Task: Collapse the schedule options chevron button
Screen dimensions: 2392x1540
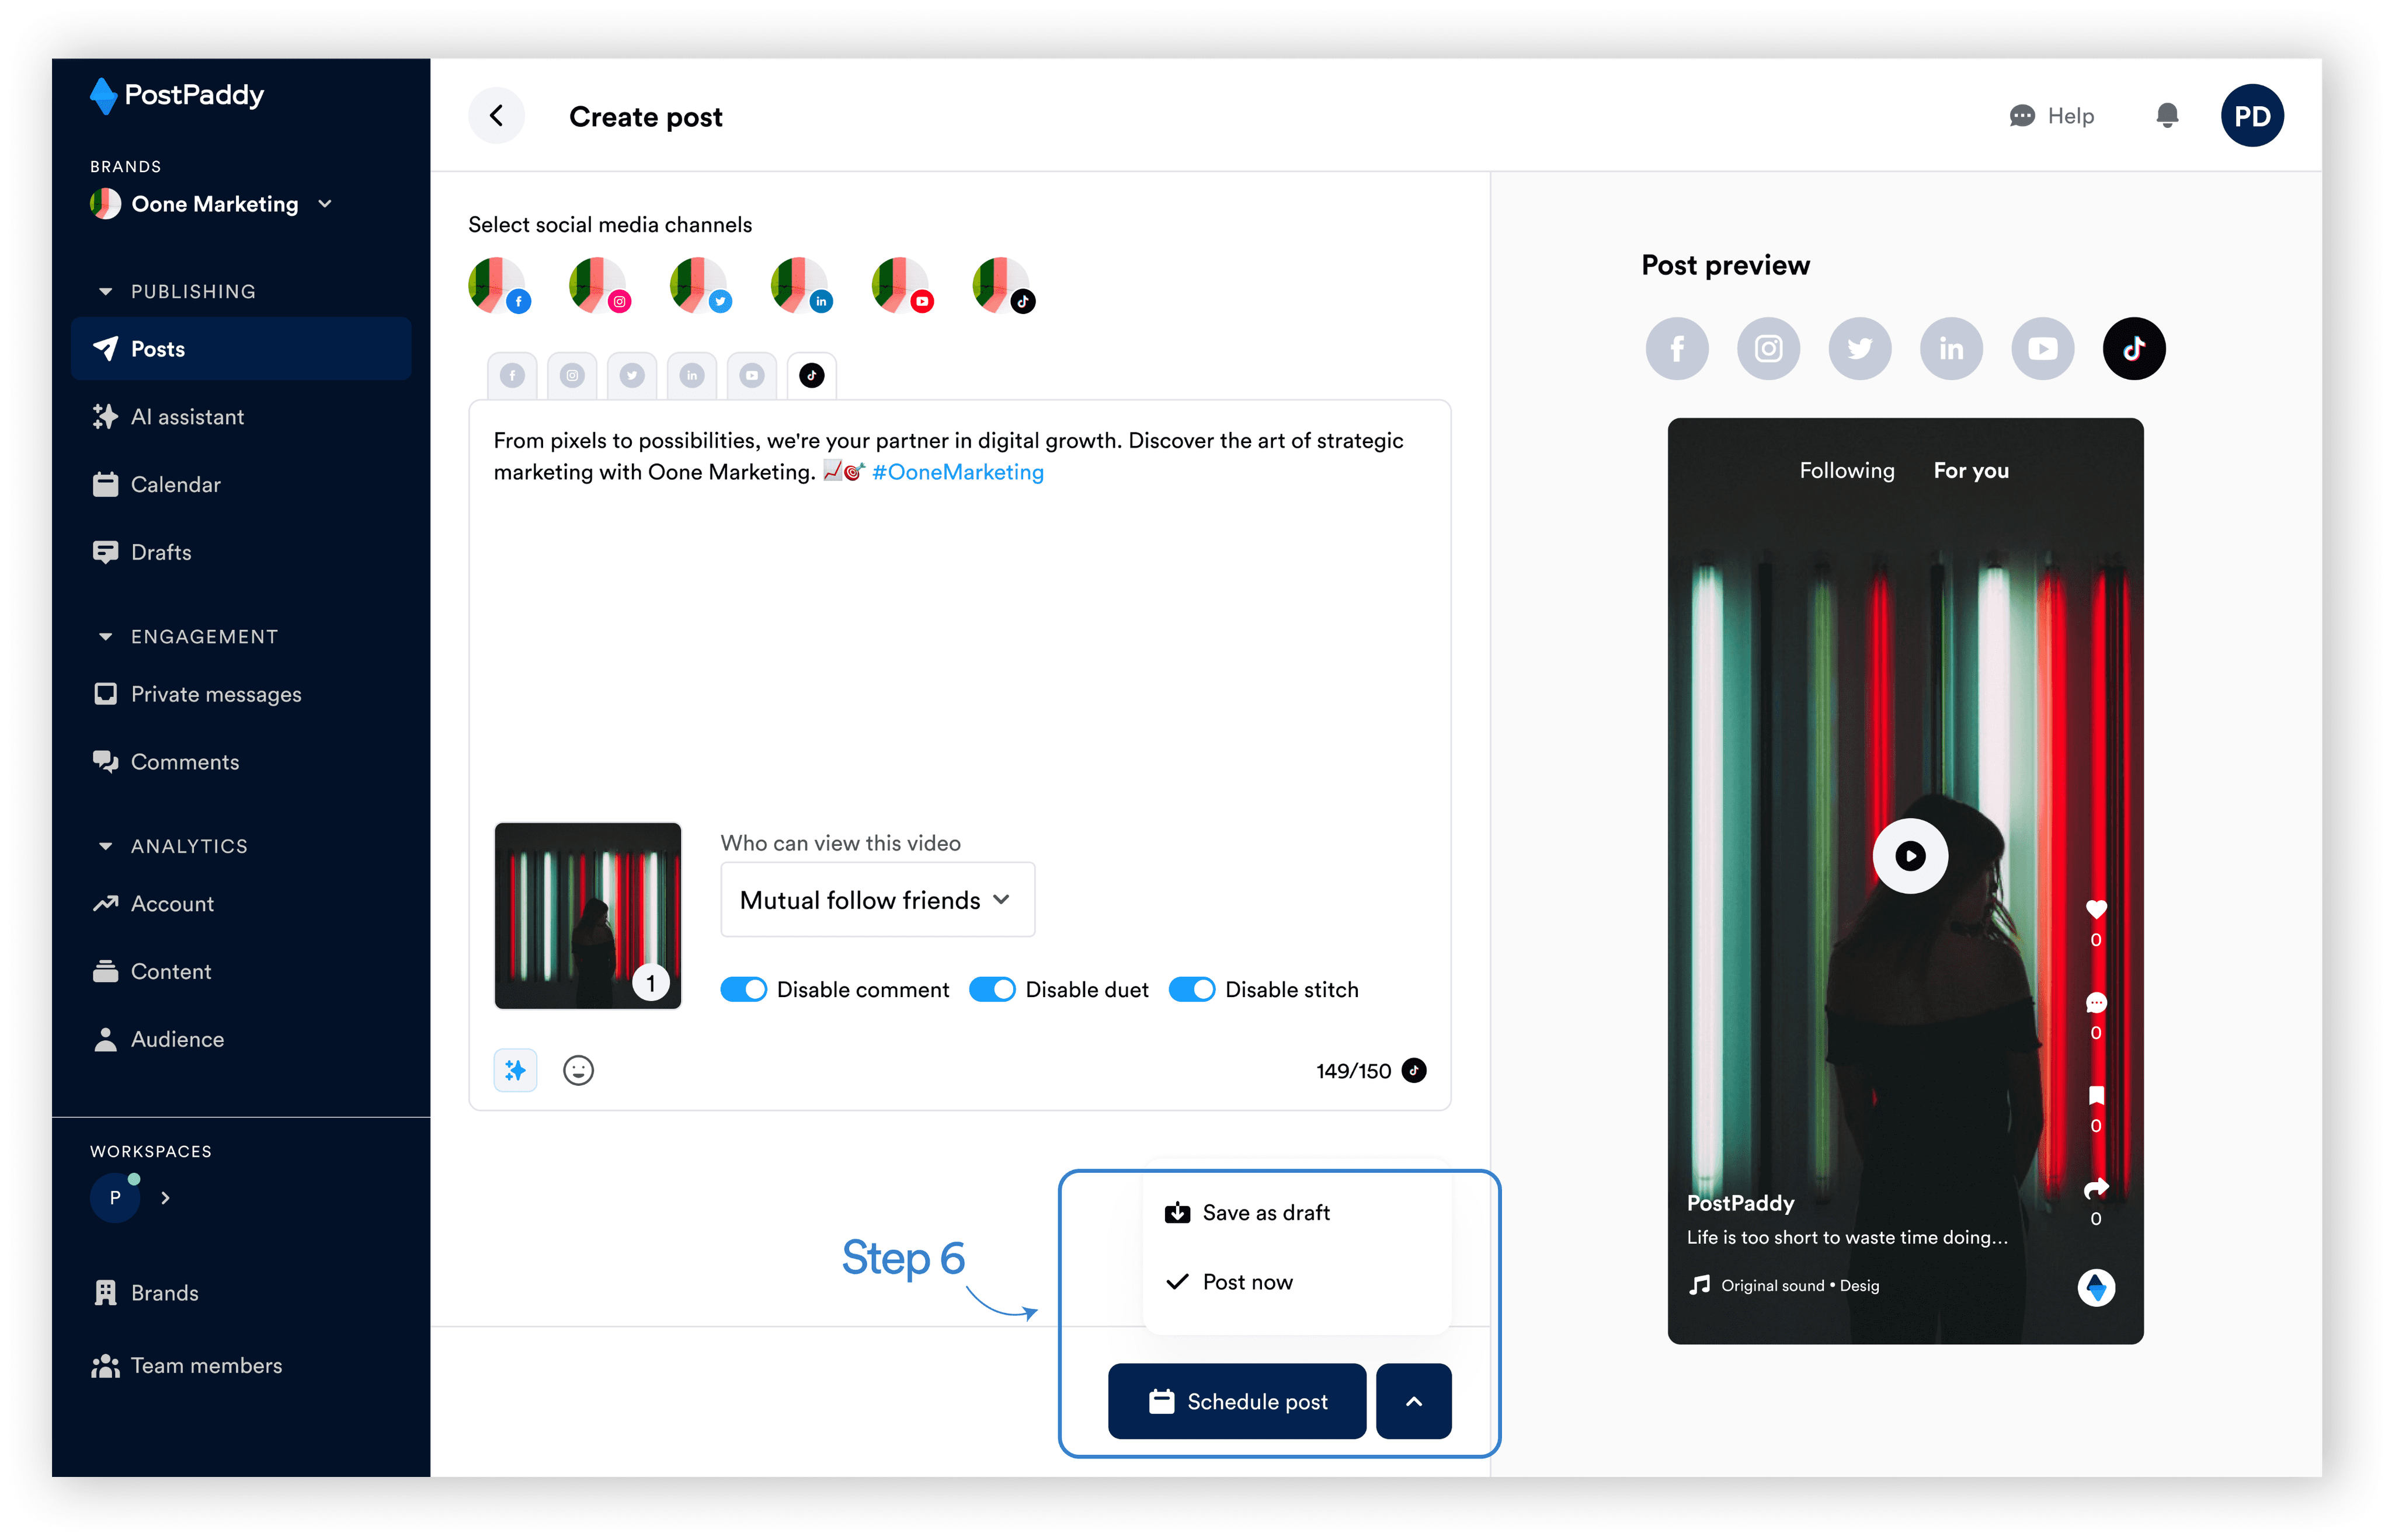Action: pyautogui.click(x=1413, y=1401)
